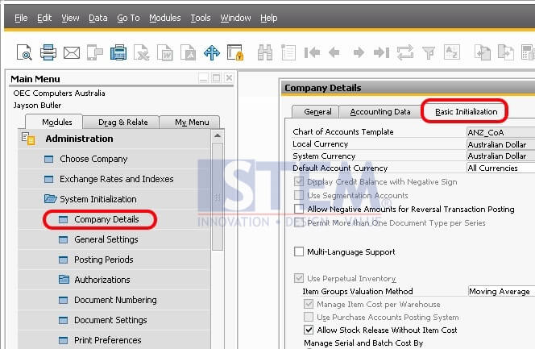Export to Word using toolbar icon
This screenshot has width=535, height=349.
(x=165, y=52)
